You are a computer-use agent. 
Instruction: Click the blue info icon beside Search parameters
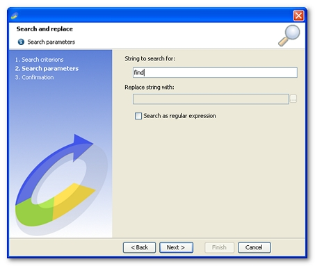[x=21, y=42]
